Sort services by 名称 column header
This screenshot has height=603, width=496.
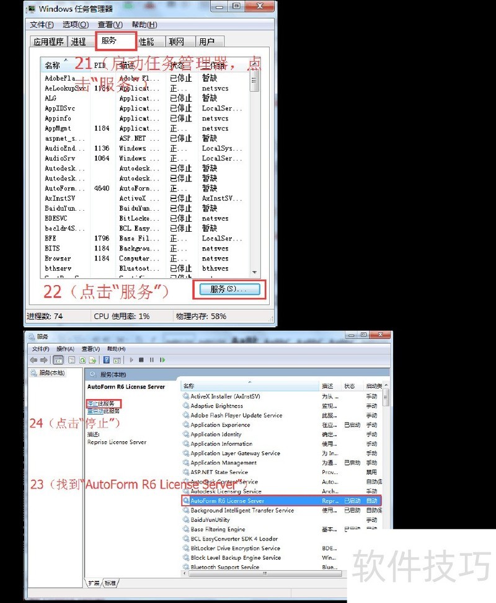pyautogui.click(x=250, y=385)
